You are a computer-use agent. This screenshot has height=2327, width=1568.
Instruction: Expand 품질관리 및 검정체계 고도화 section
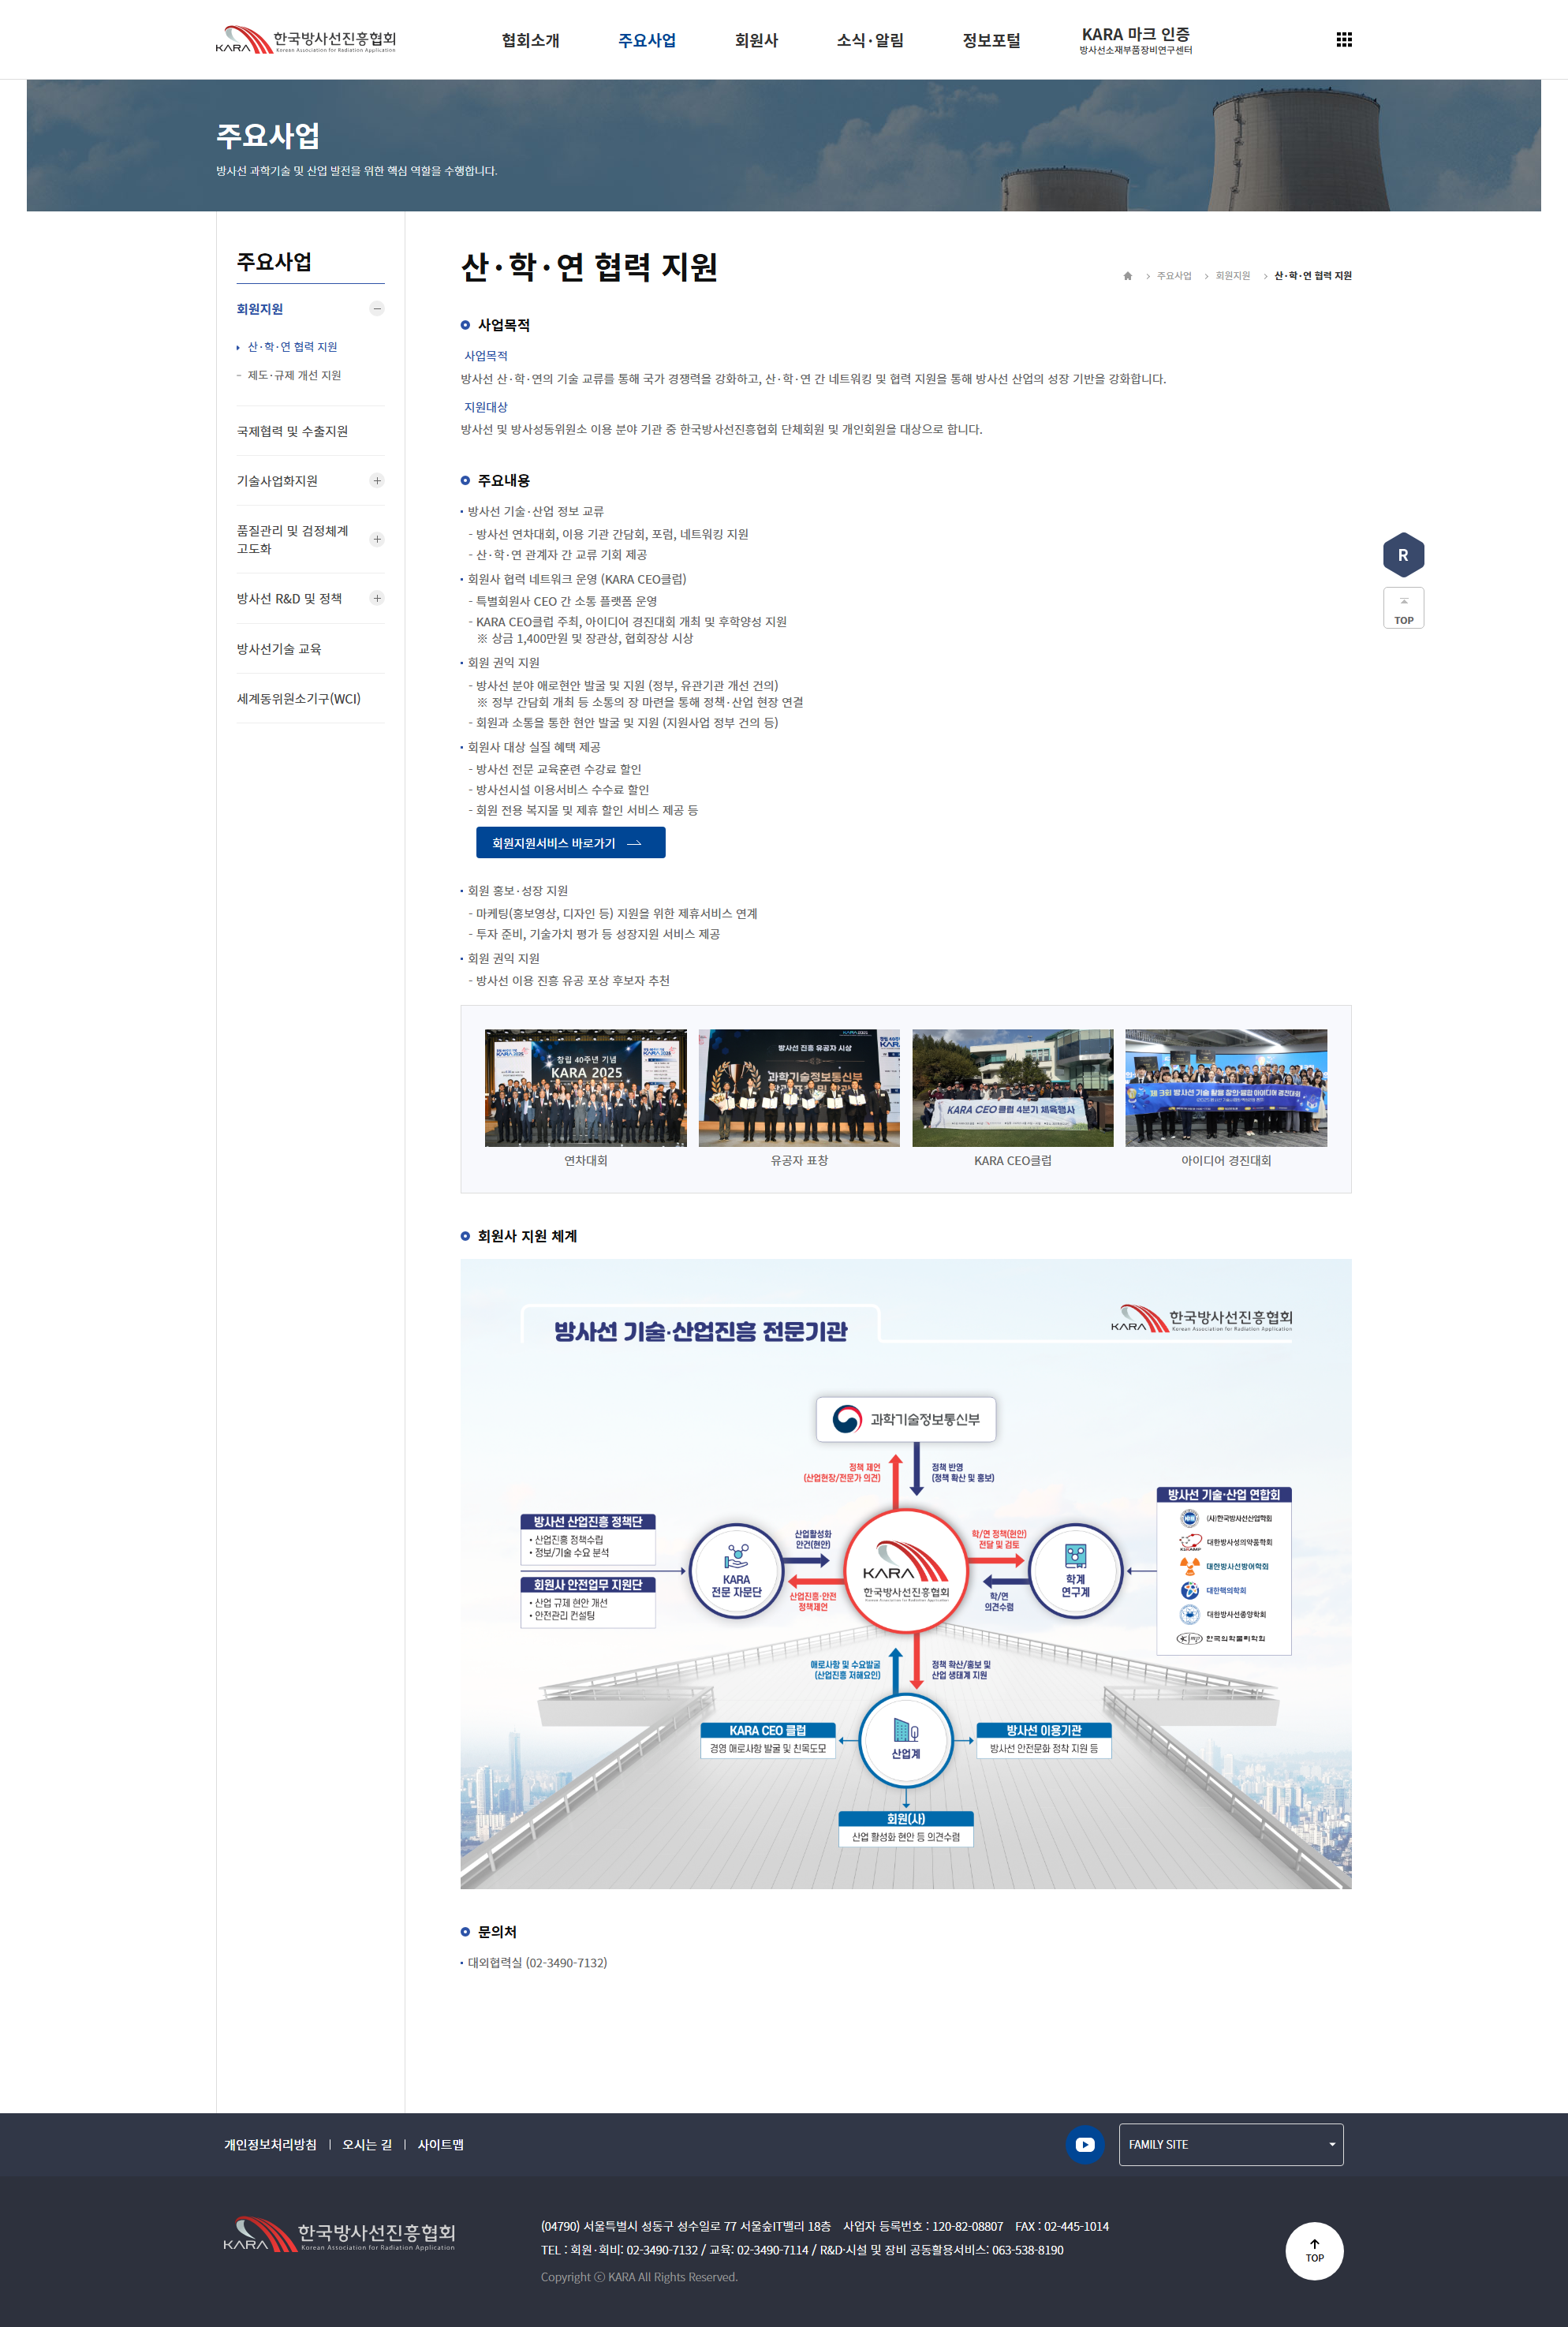[377, 540]
